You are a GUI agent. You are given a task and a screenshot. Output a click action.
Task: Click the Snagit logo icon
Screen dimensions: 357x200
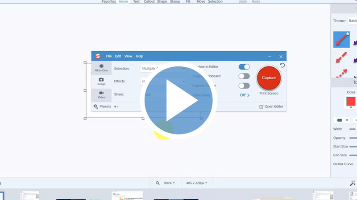click(98, 56)
